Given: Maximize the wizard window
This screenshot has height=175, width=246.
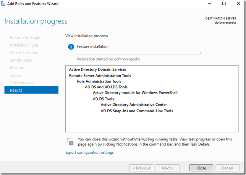Looking at the screenshot, I should (x=224, y=4).
